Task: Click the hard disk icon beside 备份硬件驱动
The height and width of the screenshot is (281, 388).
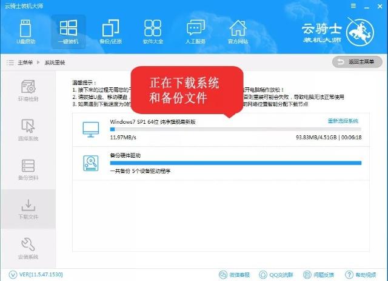Action: 91,163
